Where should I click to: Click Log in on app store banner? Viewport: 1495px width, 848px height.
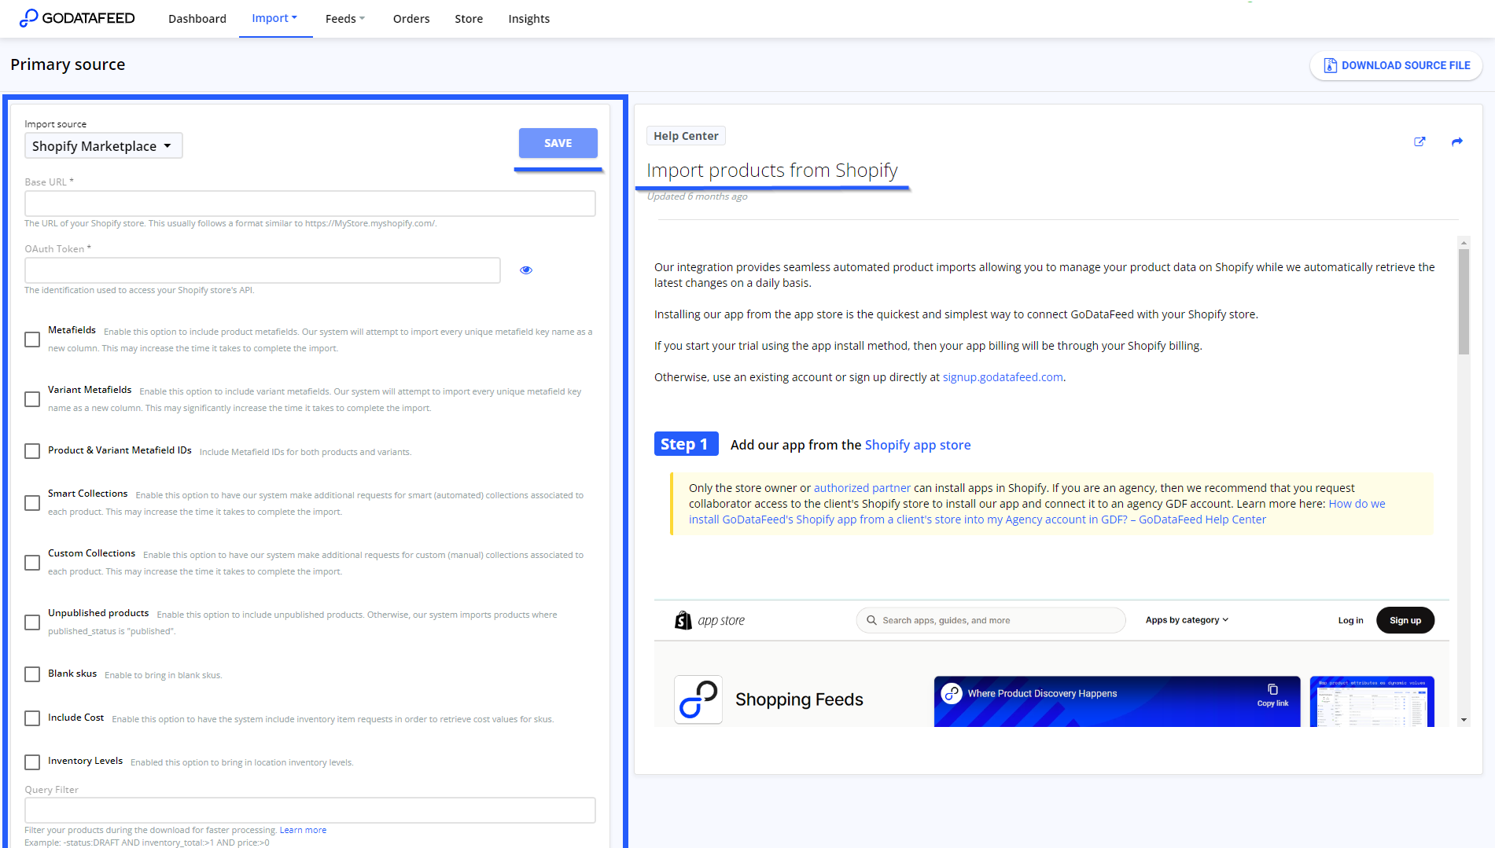[1350, 620]
